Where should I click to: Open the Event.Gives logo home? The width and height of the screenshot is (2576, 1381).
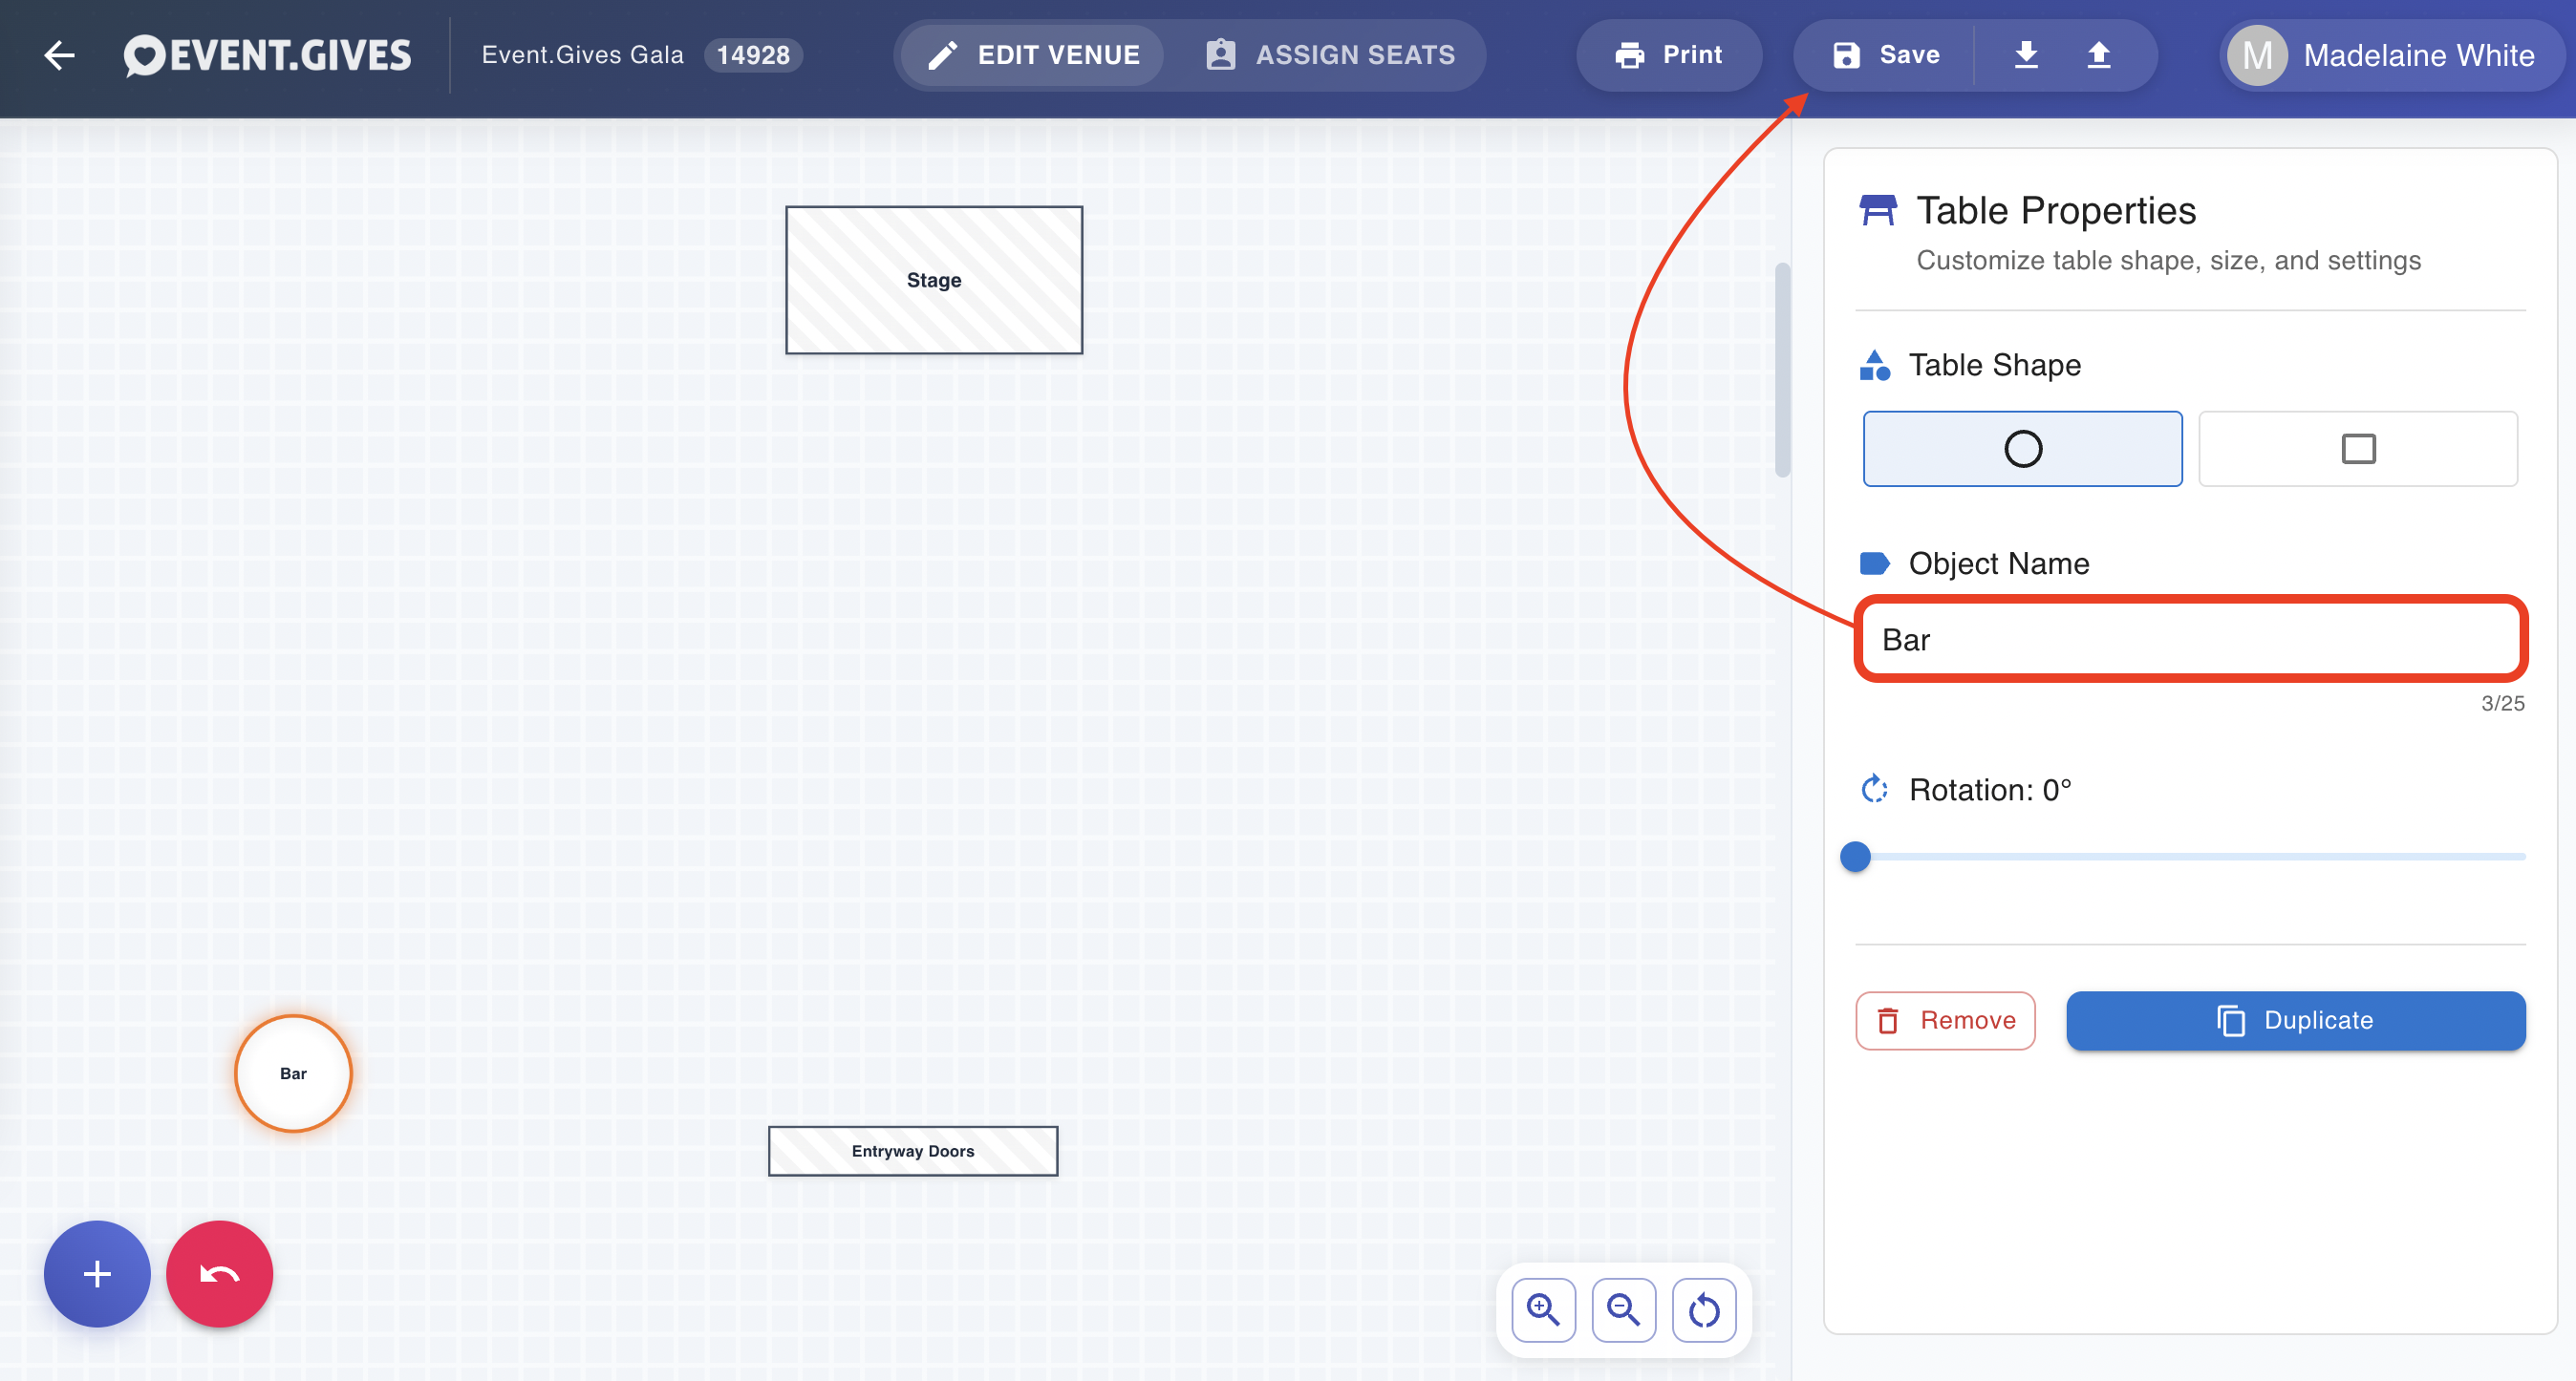[x=267, y=55]
